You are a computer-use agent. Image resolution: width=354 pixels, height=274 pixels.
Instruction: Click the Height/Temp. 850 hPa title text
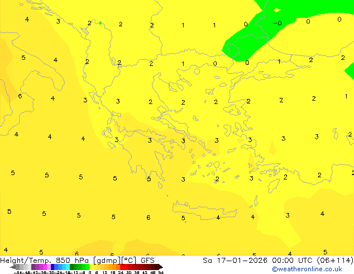(45, 261)
